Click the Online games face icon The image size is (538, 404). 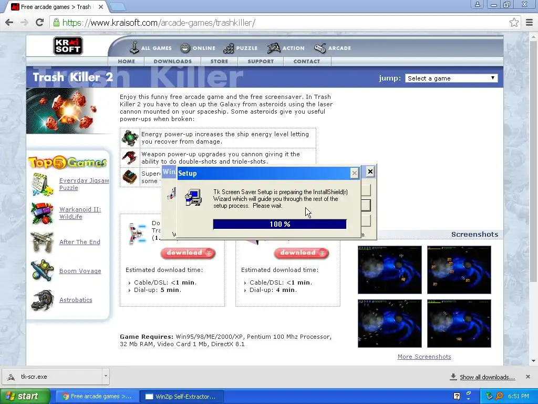pyautogui.click(x=185, y=48)
